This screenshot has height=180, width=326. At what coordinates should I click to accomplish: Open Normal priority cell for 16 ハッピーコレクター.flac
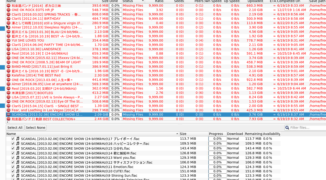click(235, 144)
